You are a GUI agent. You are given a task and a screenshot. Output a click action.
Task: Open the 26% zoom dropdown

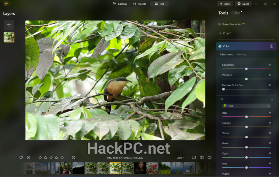point(181,158)
